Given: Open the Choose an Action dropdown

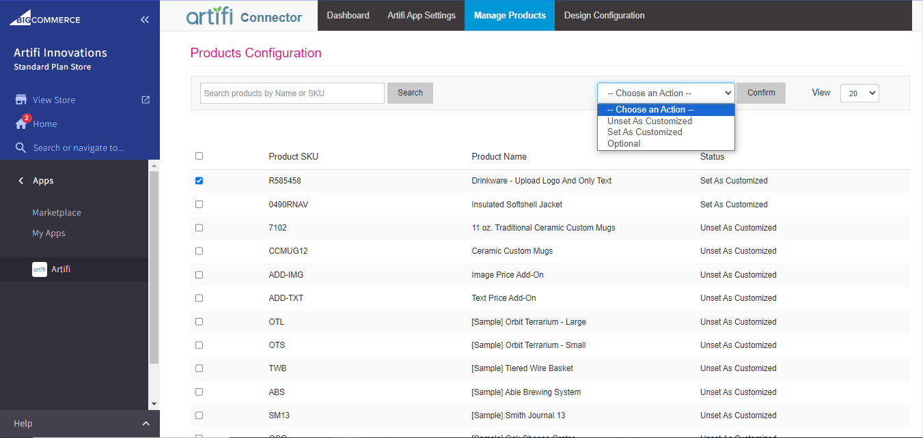Looking at the screenshot, I should 666,93.
